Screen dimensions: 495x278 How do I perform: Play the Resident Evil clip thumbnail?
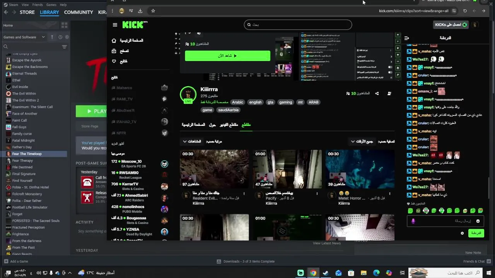[x=214, y=169]
